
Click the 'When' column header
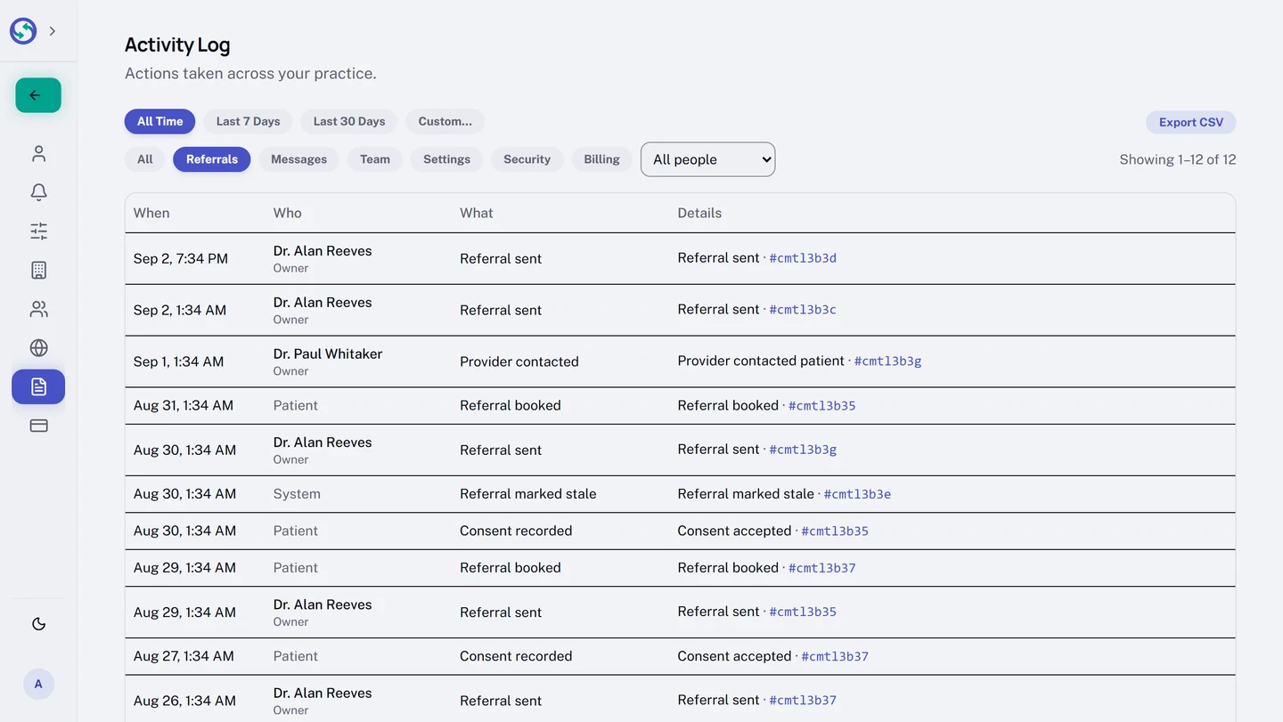pos(151,213)
